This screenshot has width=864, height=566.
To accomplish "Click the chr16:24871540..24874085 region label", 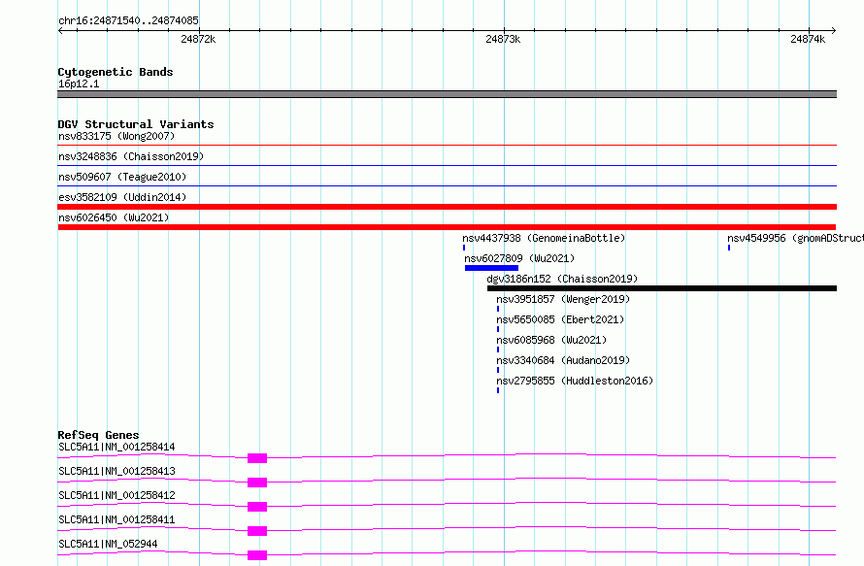I will (x=128, y=20).
